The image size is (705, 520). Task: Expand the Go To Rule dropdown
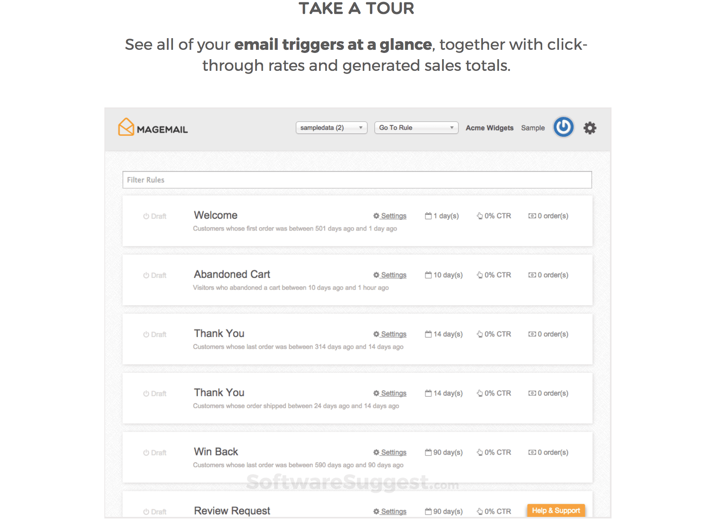416,127
